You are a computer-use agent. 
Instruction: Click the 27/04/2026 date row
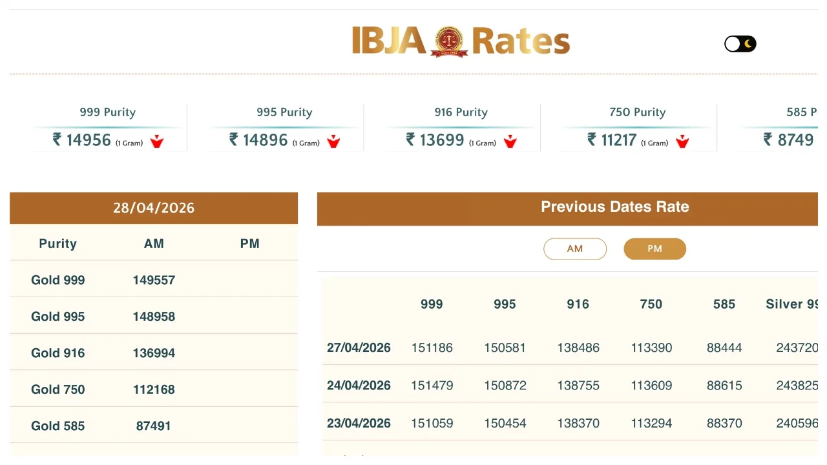click(359, 347)
